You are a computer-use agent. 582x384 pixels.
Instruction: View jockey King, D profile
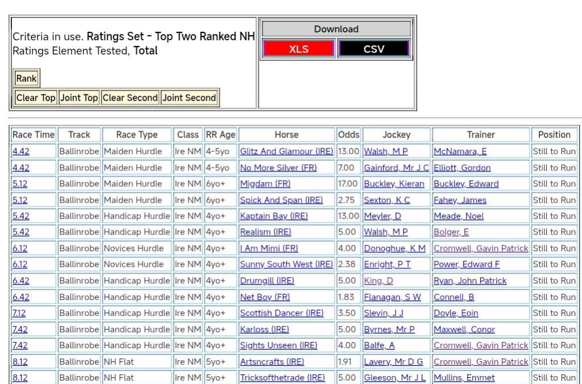point(378,281)
